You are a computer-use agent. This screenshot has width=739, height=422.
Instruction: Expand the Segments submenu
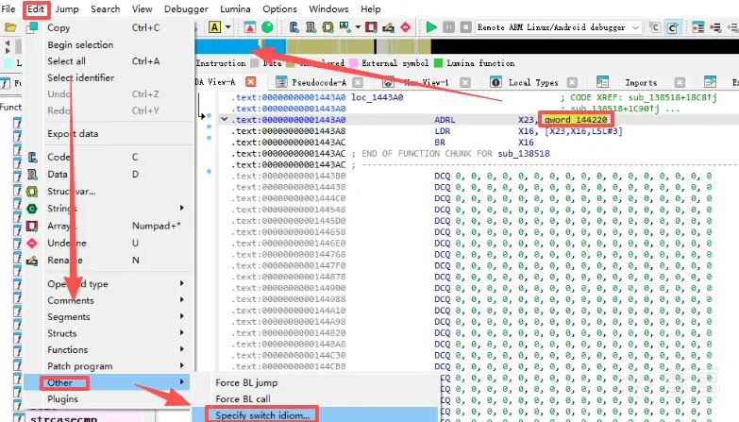pyautogui.click(x=182, y=316)
